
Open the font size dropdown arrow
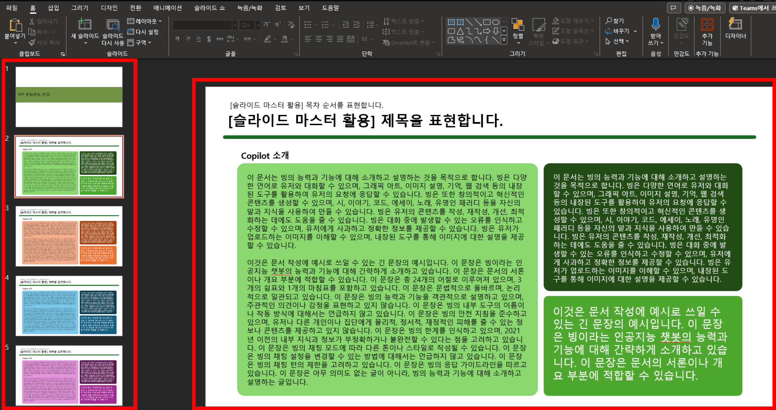258,25
